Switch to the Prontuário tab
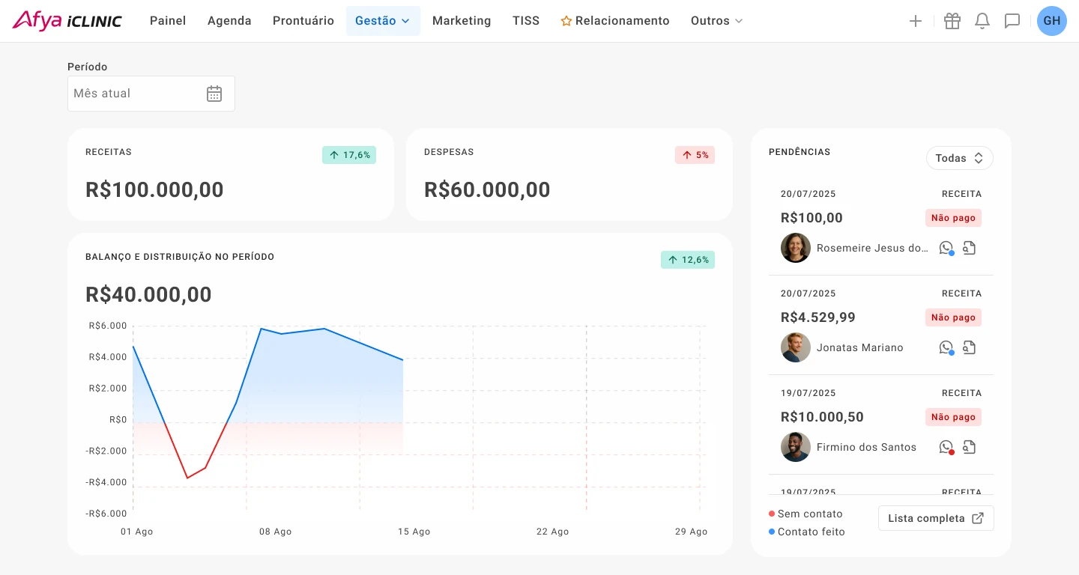Image resolution: width=1079 pixels, height=575 pixels. 303,21
